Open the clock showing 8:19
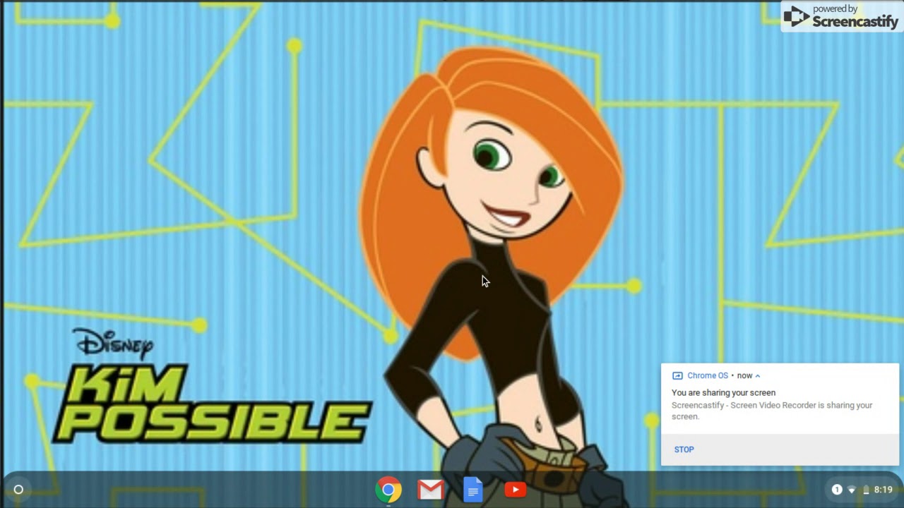The width and height of the screenshot is (904, 508). pos(883,490)
